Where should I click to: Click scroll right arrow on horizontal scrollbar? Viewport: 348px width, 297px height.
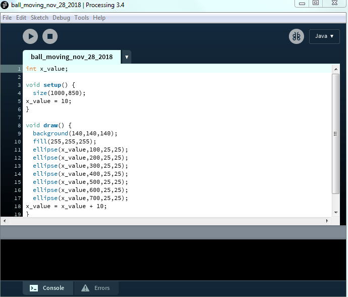click(329, 221)
